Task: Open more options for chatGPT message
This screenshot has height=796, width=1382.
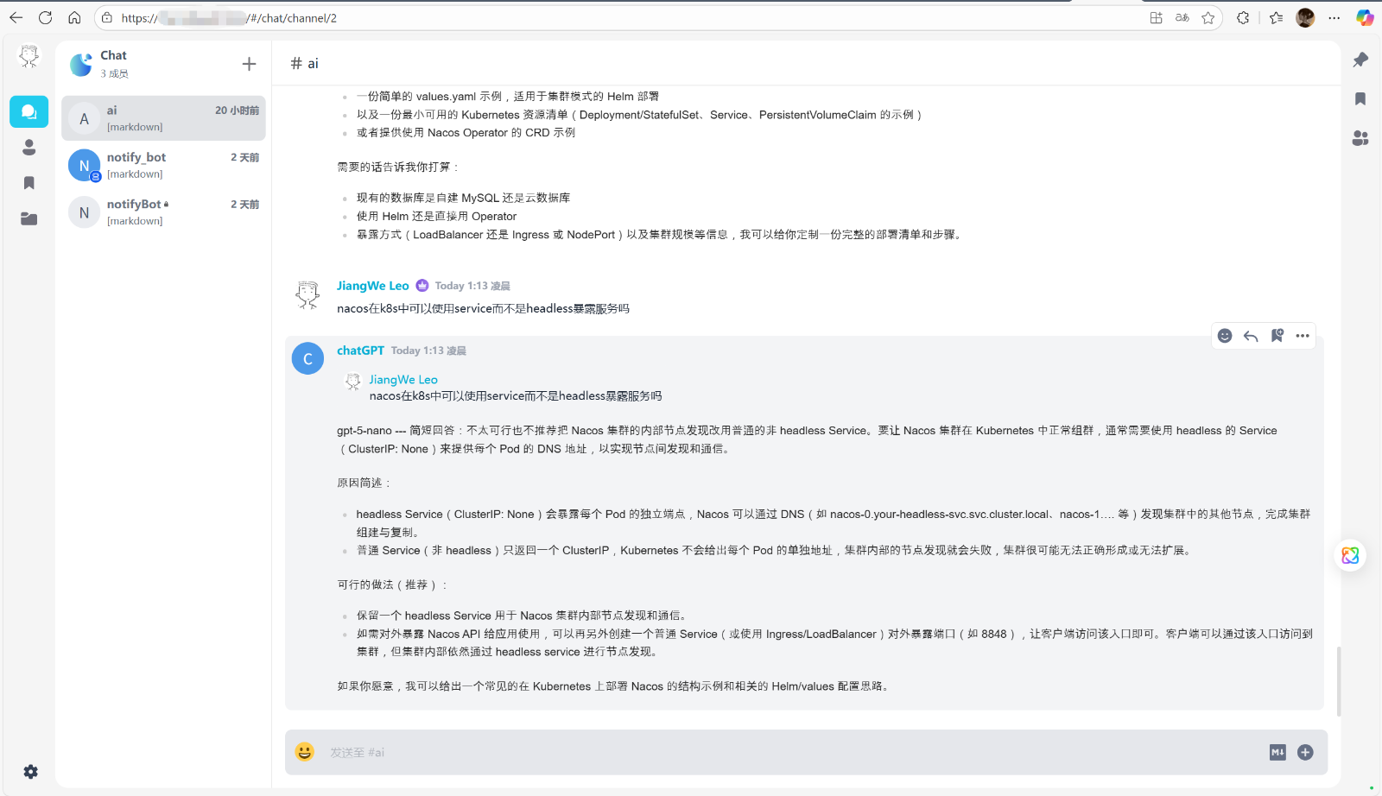Action: 1303,336
